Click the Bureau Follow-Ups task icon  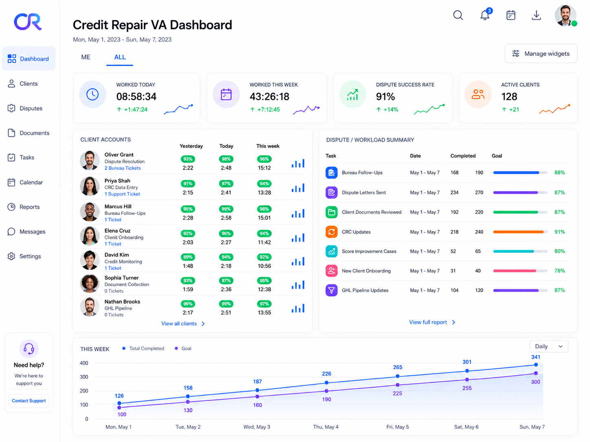(x=332, y=173)
